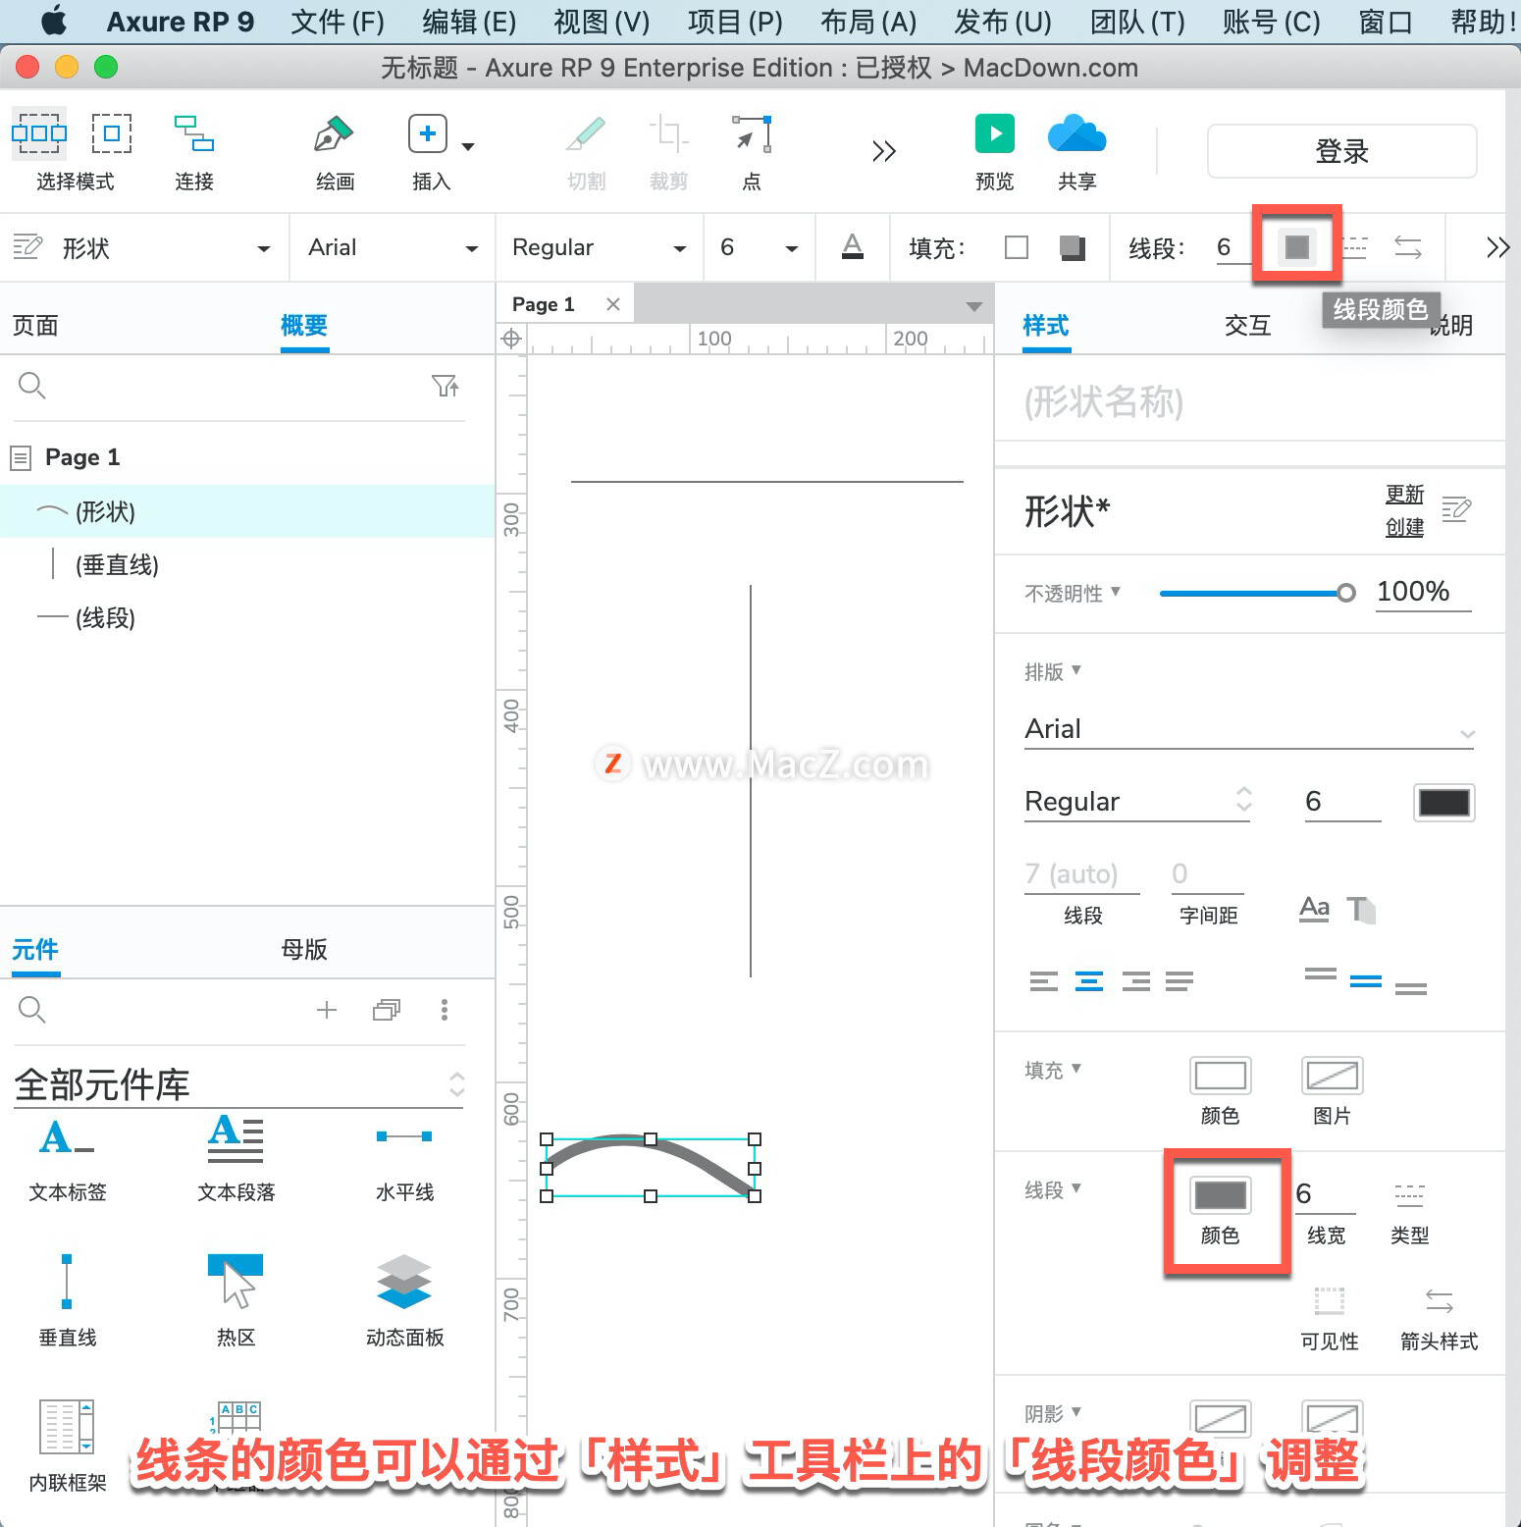Select the 选择模式 intersect selection icon

39,132
